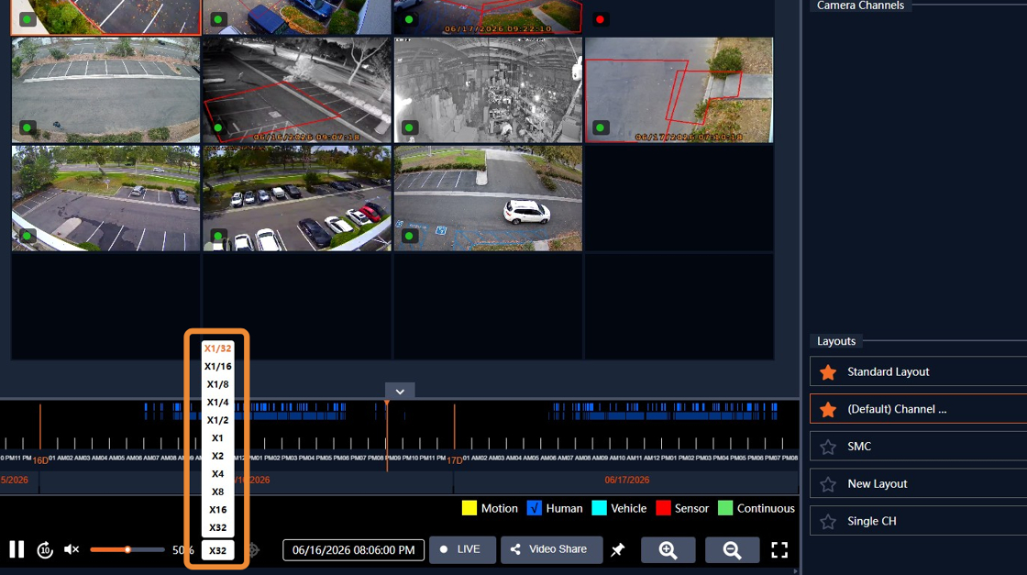The image size is (1027, 575).
Task: Enter fullscreen mode
Action: click(x=779, y=550)
